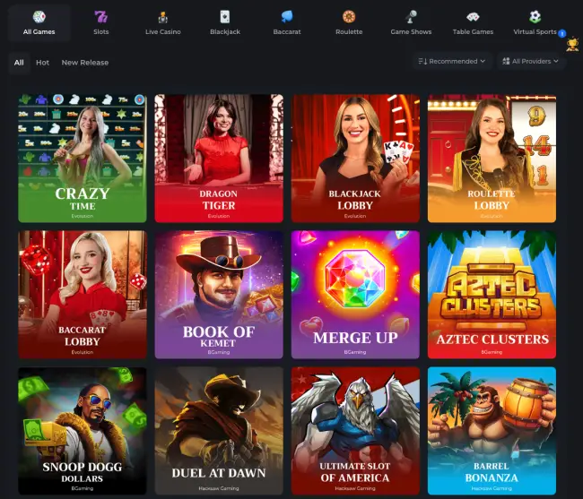583x499 pixels.
Task: Click the Baccarat text label
Action: click(287, 32)
